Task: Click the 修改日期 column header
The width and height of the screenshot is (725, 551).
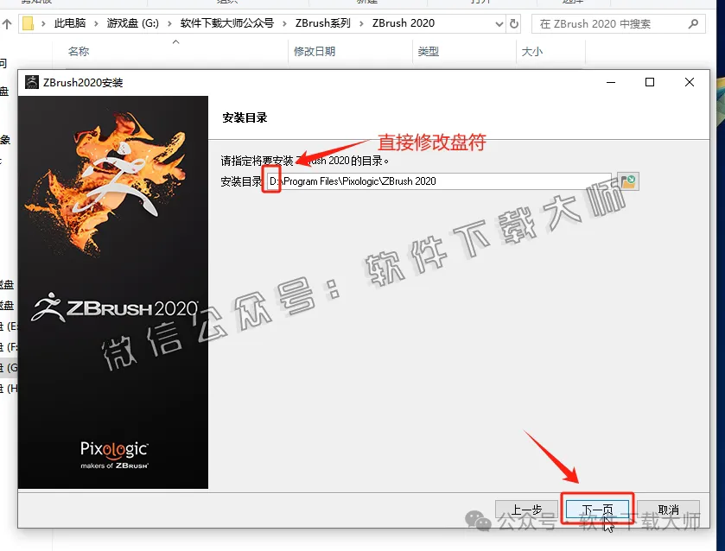Action: click(316, 52)
